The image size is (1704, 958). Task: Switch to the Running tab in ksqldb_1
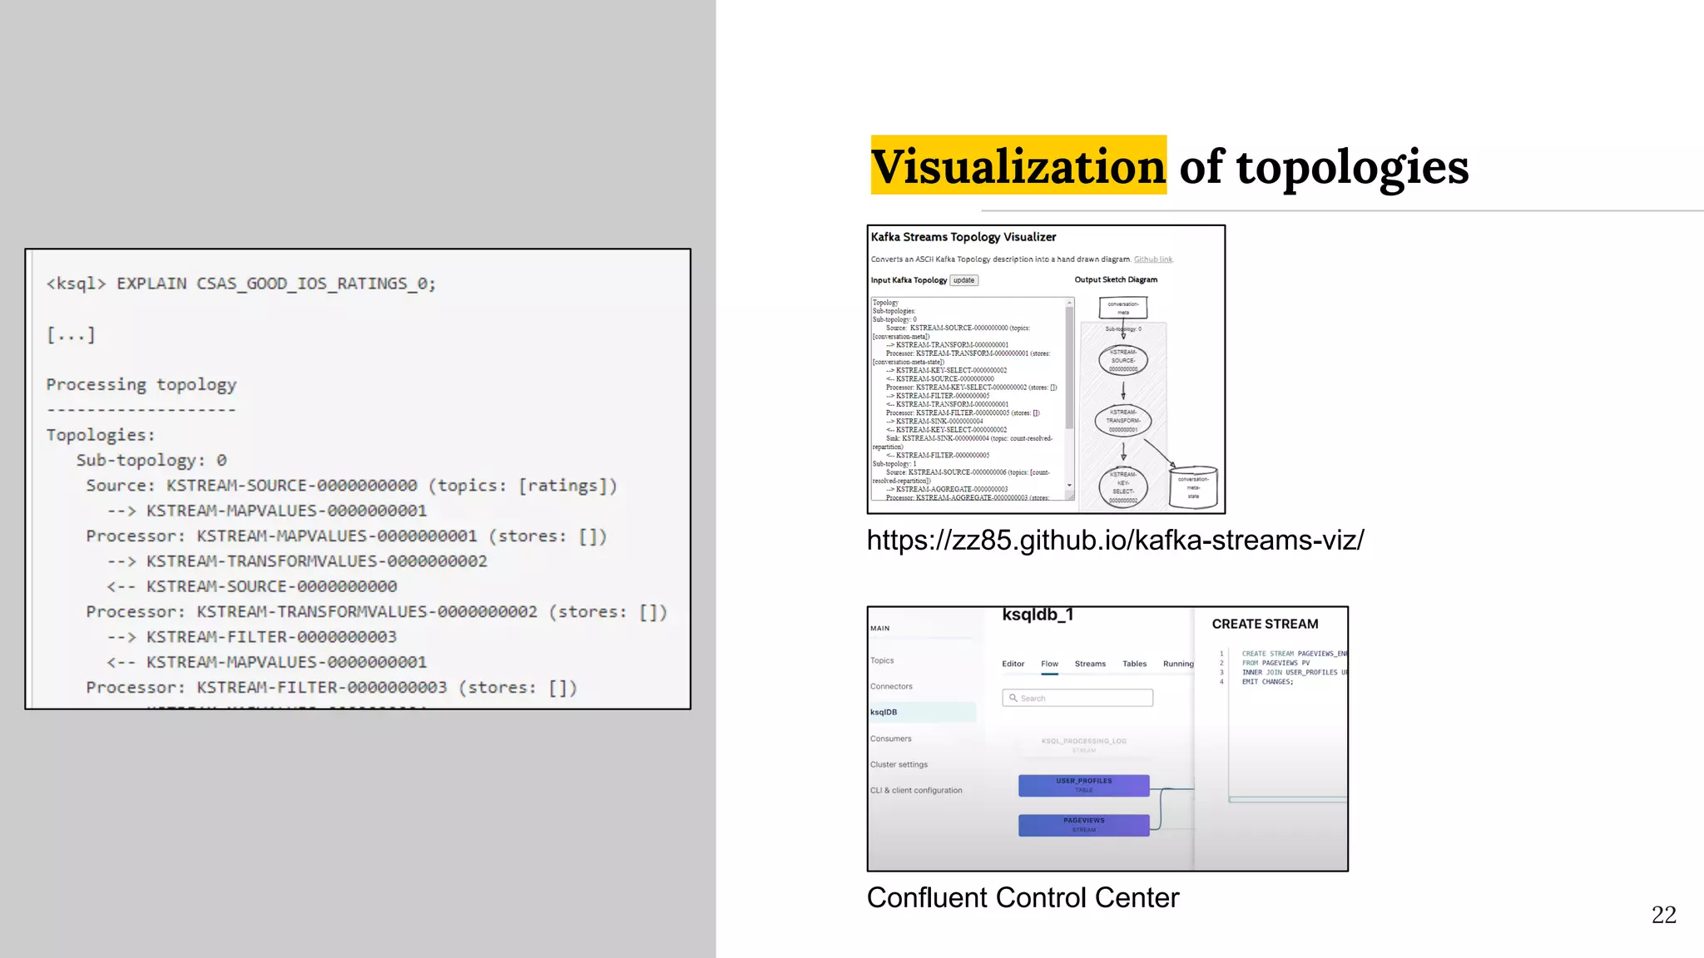click(1178, 664)
